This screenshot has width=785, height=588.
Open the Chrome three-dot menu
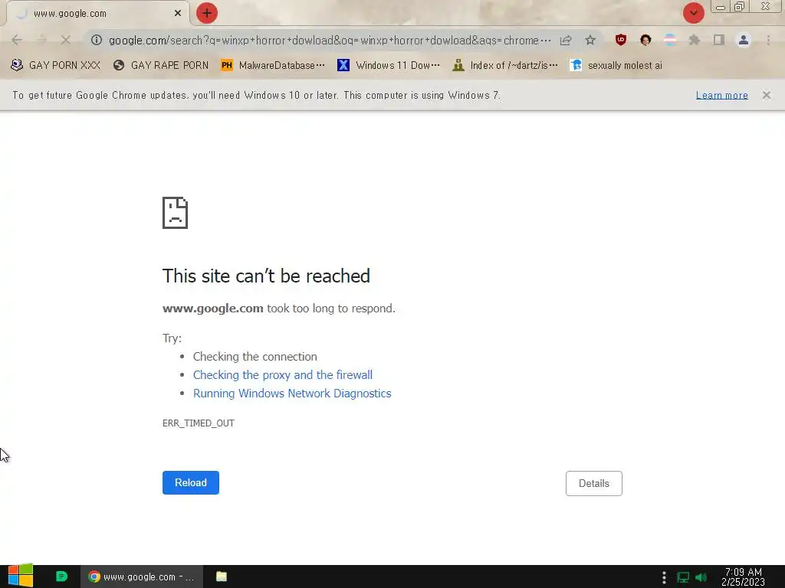768,40
